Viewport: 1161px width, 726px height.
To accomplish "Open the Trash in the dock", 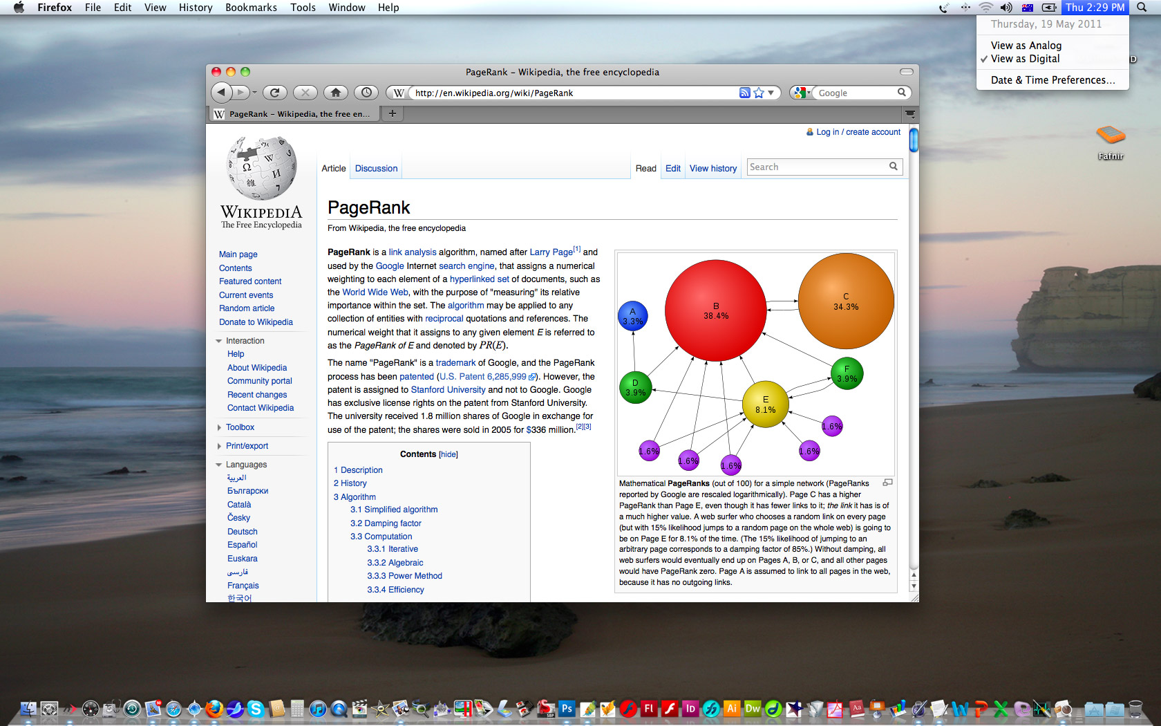I will point(1135,709).
